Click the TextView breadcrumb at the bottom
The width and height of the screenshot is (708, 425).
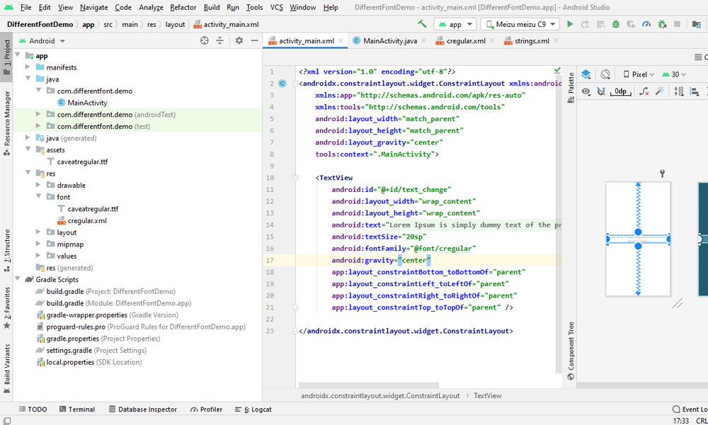coord(487,395)
